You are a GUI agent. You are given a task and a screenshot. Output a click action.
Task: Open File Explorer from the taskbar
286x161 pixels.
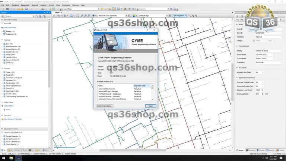point(11,158)
